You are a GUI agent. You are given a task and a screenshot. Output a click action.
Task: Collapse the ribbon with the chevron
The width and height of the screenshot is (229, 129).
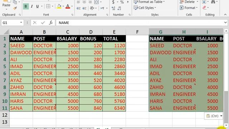click(225, 15)
